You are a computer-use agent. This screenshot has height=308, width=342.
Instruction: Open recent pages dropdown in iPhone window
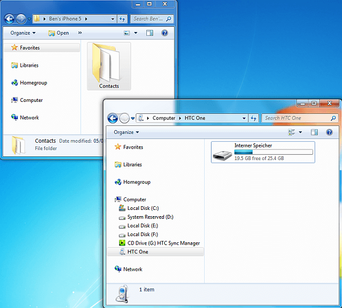tap(29, 19)
